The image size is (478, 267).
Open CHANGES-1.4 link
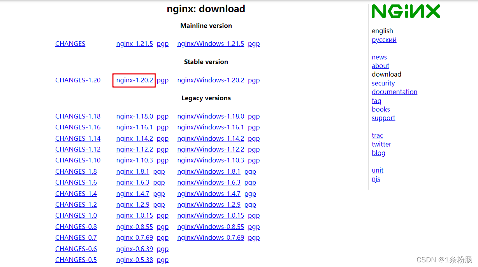pos(76,194)
